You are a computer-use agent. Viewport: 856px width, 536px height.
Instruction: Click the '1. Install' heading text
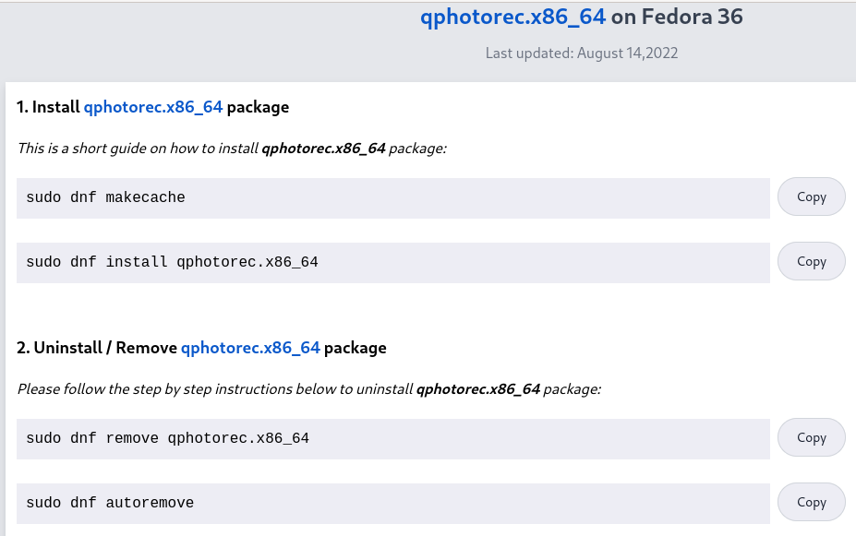click(x=48, y=107)
